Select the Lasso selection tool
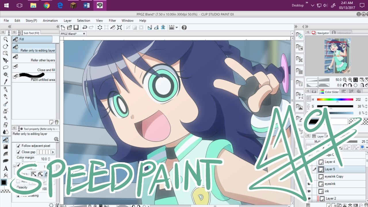Screen dimensions: 368x207 tap(5, 68)
